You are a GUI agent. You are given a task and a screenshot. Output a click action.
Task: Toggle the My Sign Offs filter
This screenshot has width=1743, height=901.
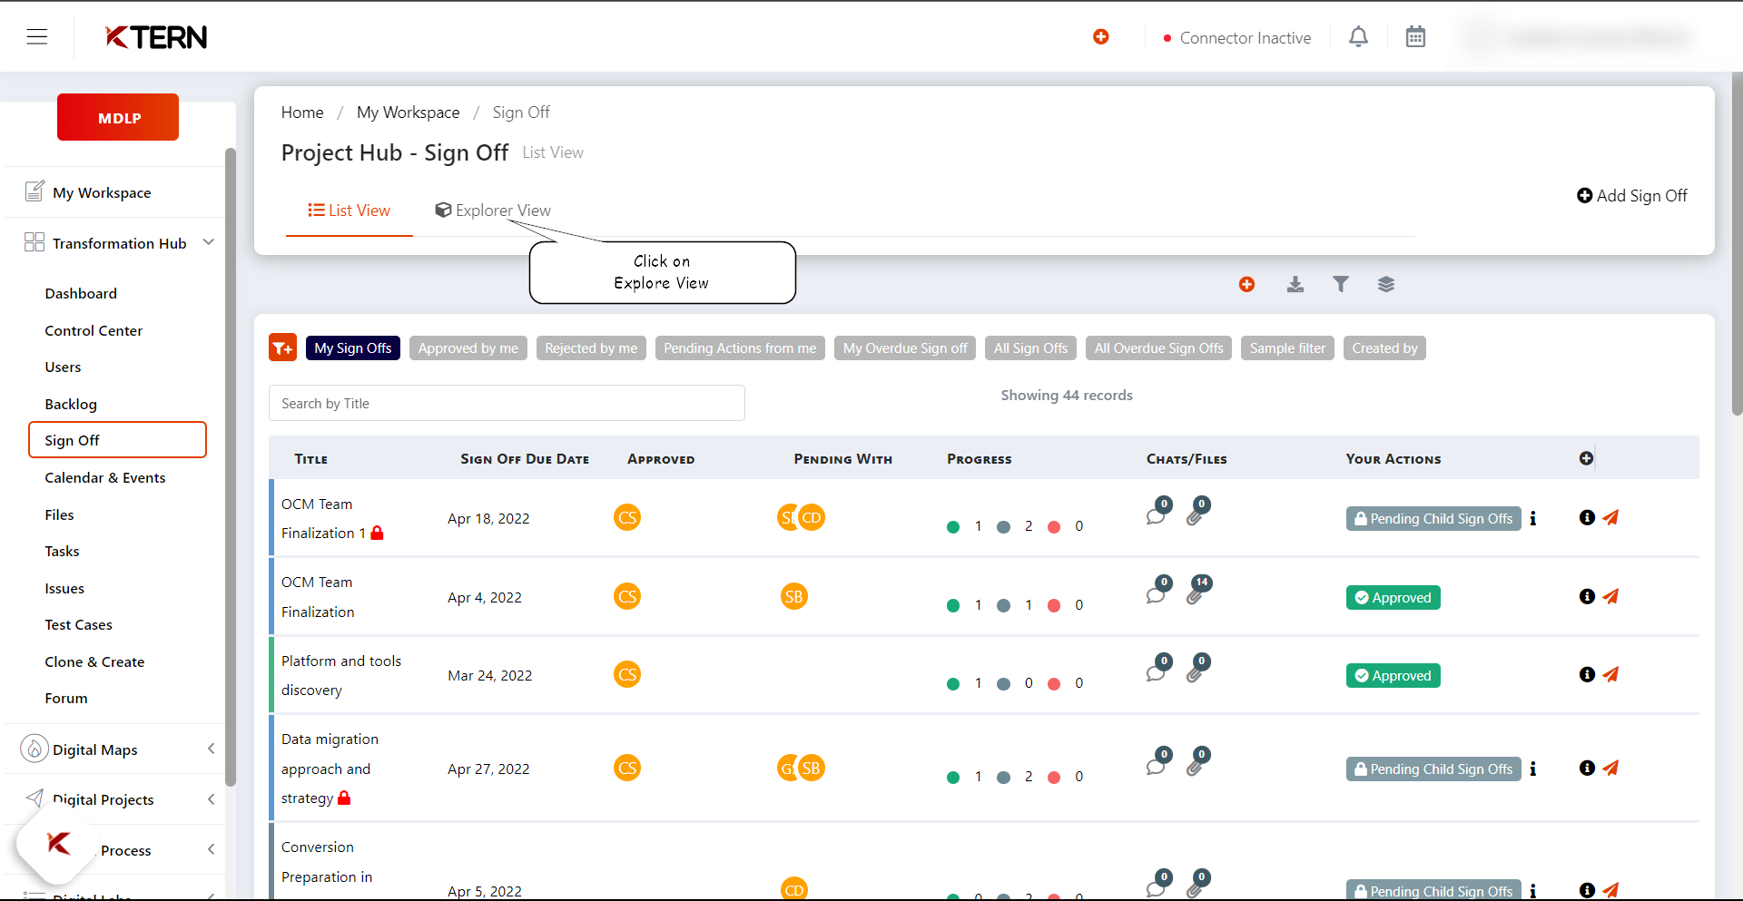[353, 348]
